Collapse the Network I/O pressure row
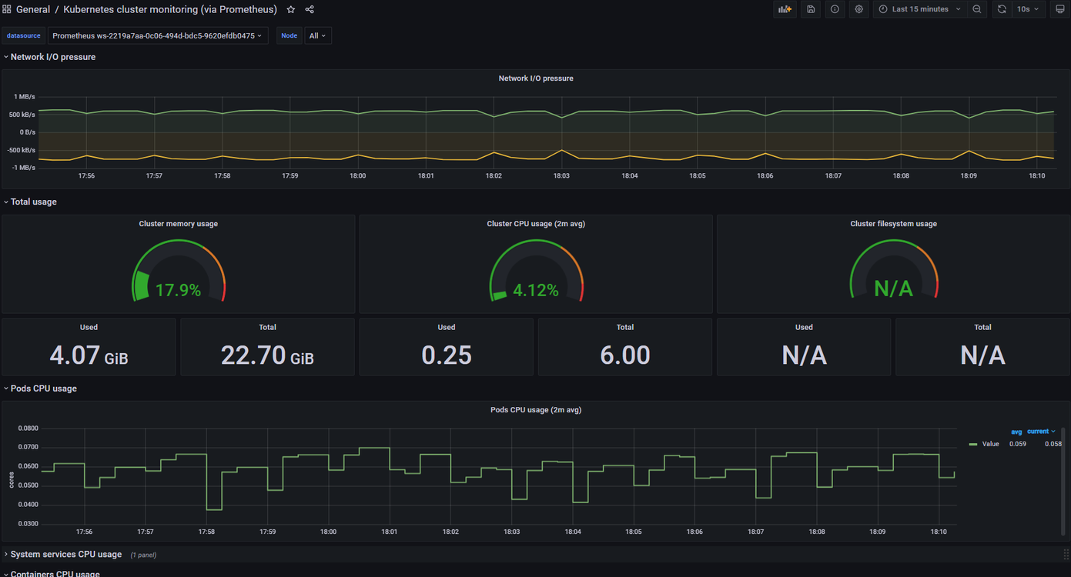Viewport: 1071px width, 577px height. tap(52, 57)
